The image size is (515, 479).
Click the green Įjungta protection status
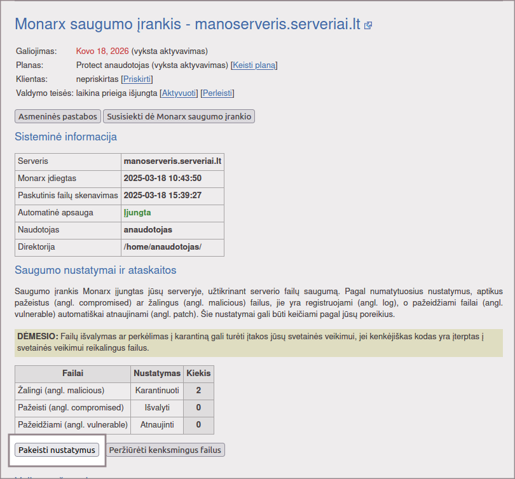pyautogui.click(x=137, y=212)
